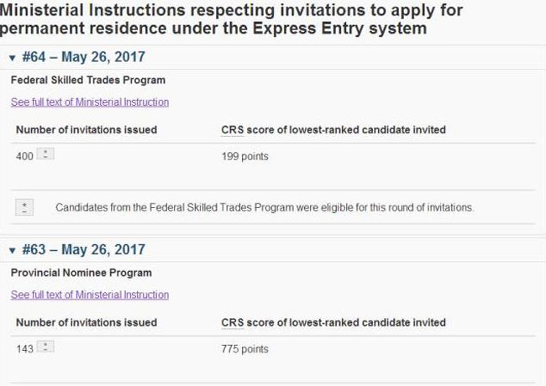
Task: Click the footnote icon next to 400
Action: [46, 154]
